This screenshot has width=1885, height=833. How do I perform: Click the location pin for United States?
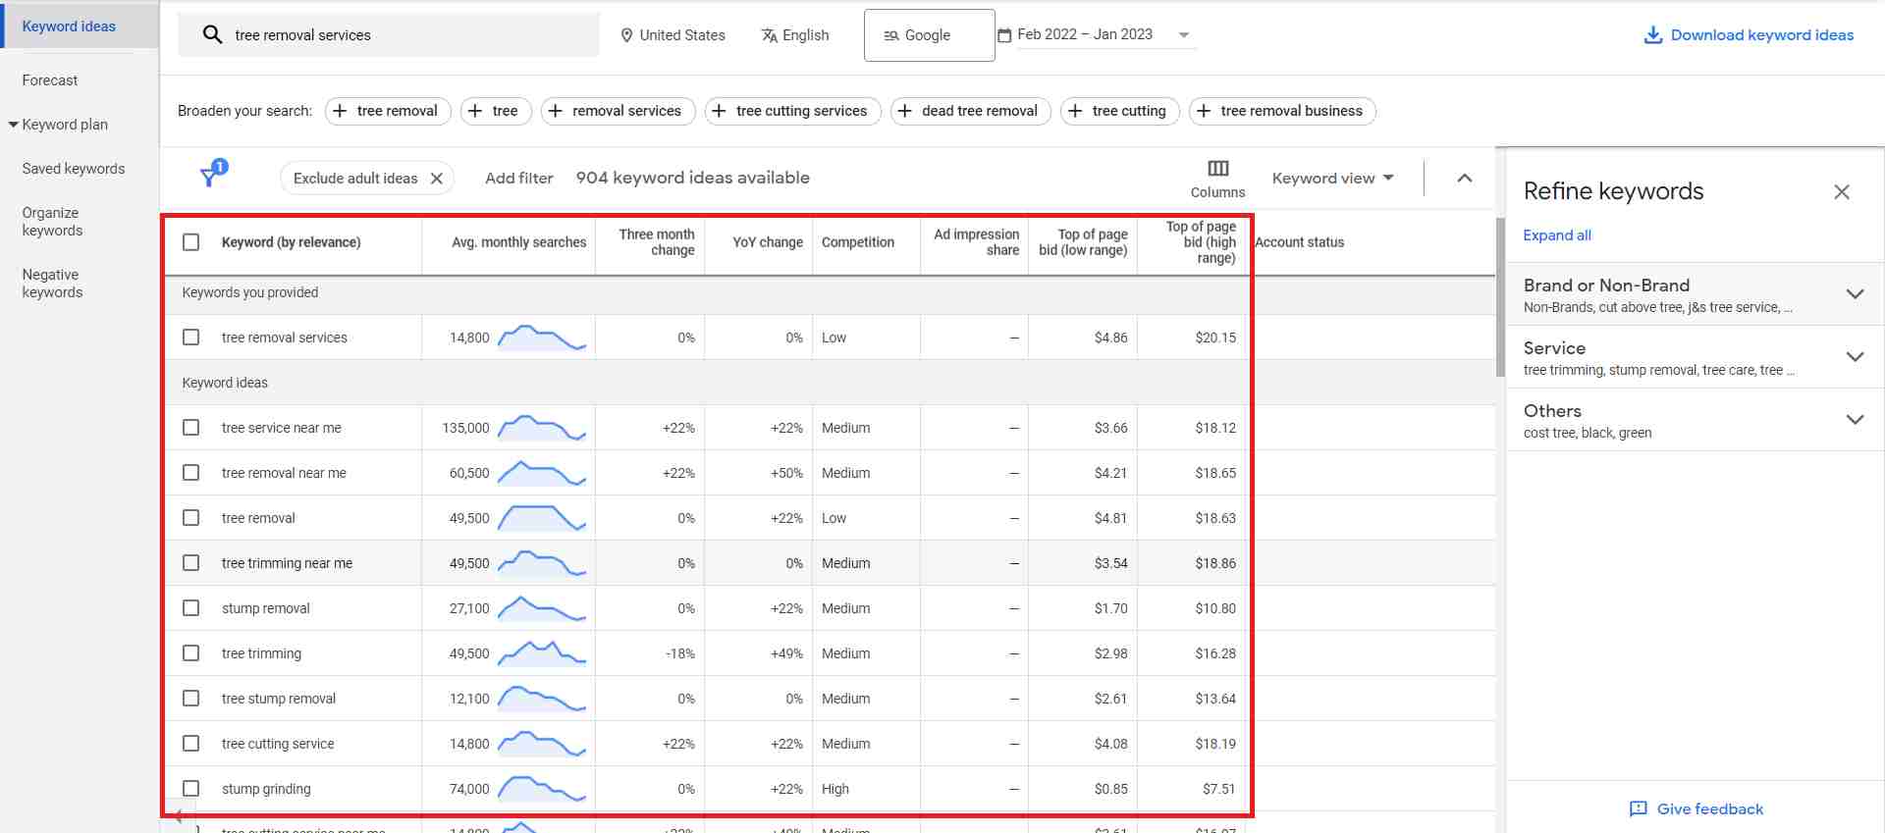tap(626, 35)
